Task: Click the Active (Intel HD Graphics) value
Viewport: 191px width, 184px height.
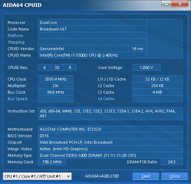Action: 110,149
